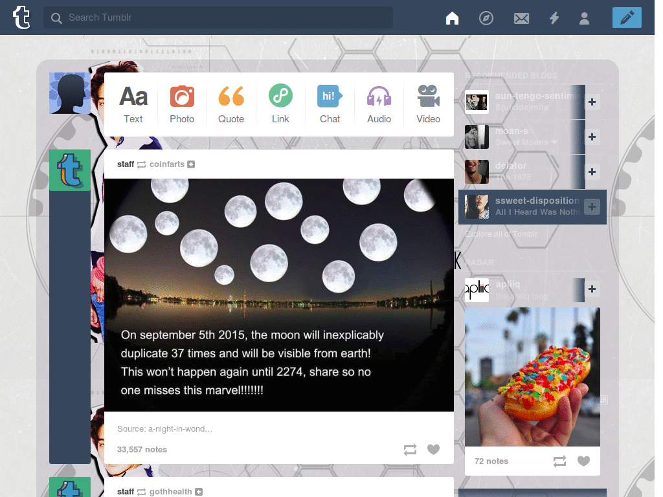This screenshot has width=663, height=497.
Task: Reblog the moon post
Action: click(x=410, y=450)
